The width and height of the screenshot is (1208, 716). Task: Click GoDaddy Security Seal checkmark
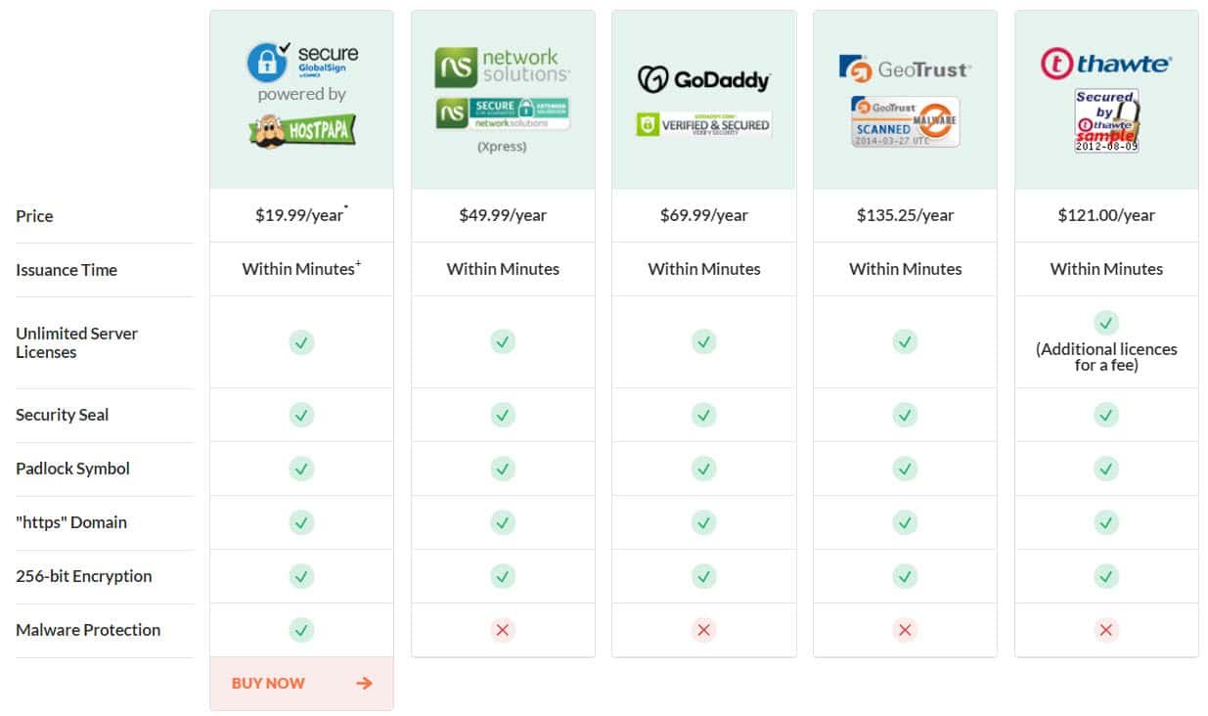(x=704, y=415)
